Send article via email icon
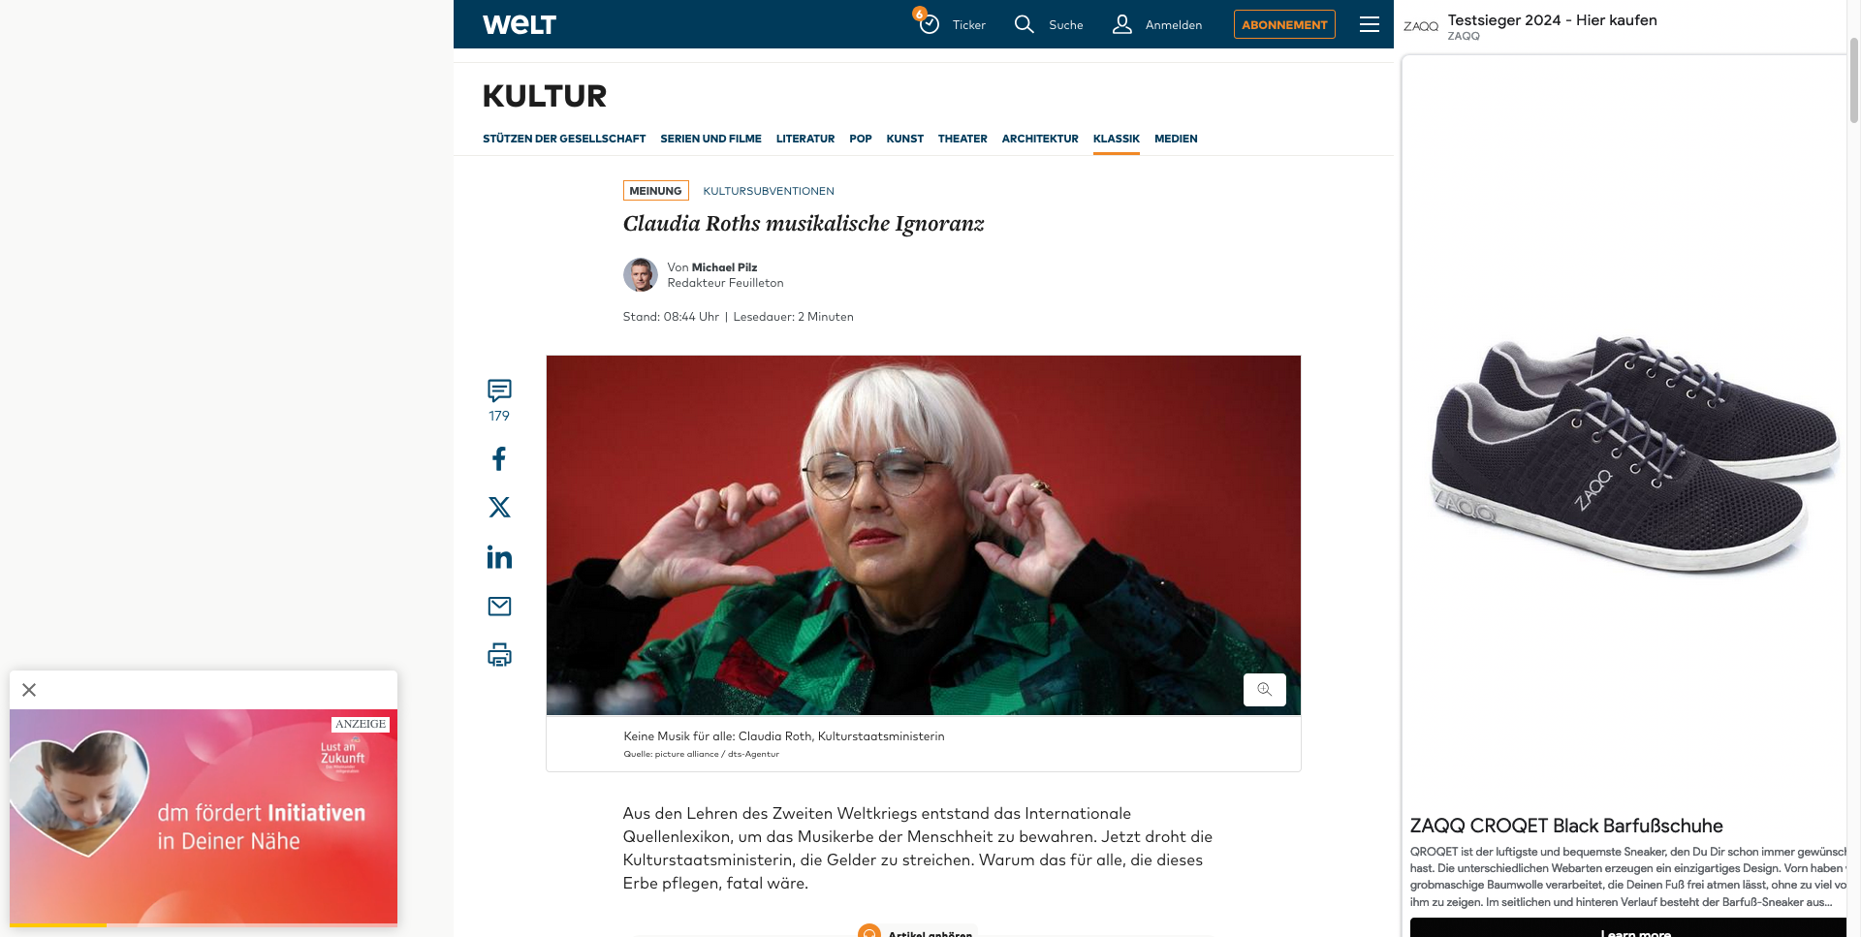The height and width of the screenshot is (937, 1861). (499, 607)
